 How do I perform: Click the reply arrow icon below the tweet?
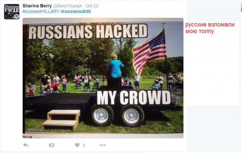(26, 145)
